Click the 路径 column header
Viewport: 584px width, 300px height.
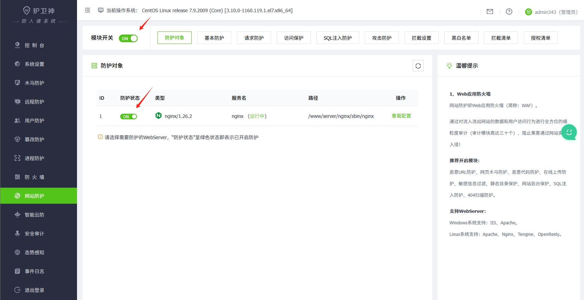pos(313,98)
